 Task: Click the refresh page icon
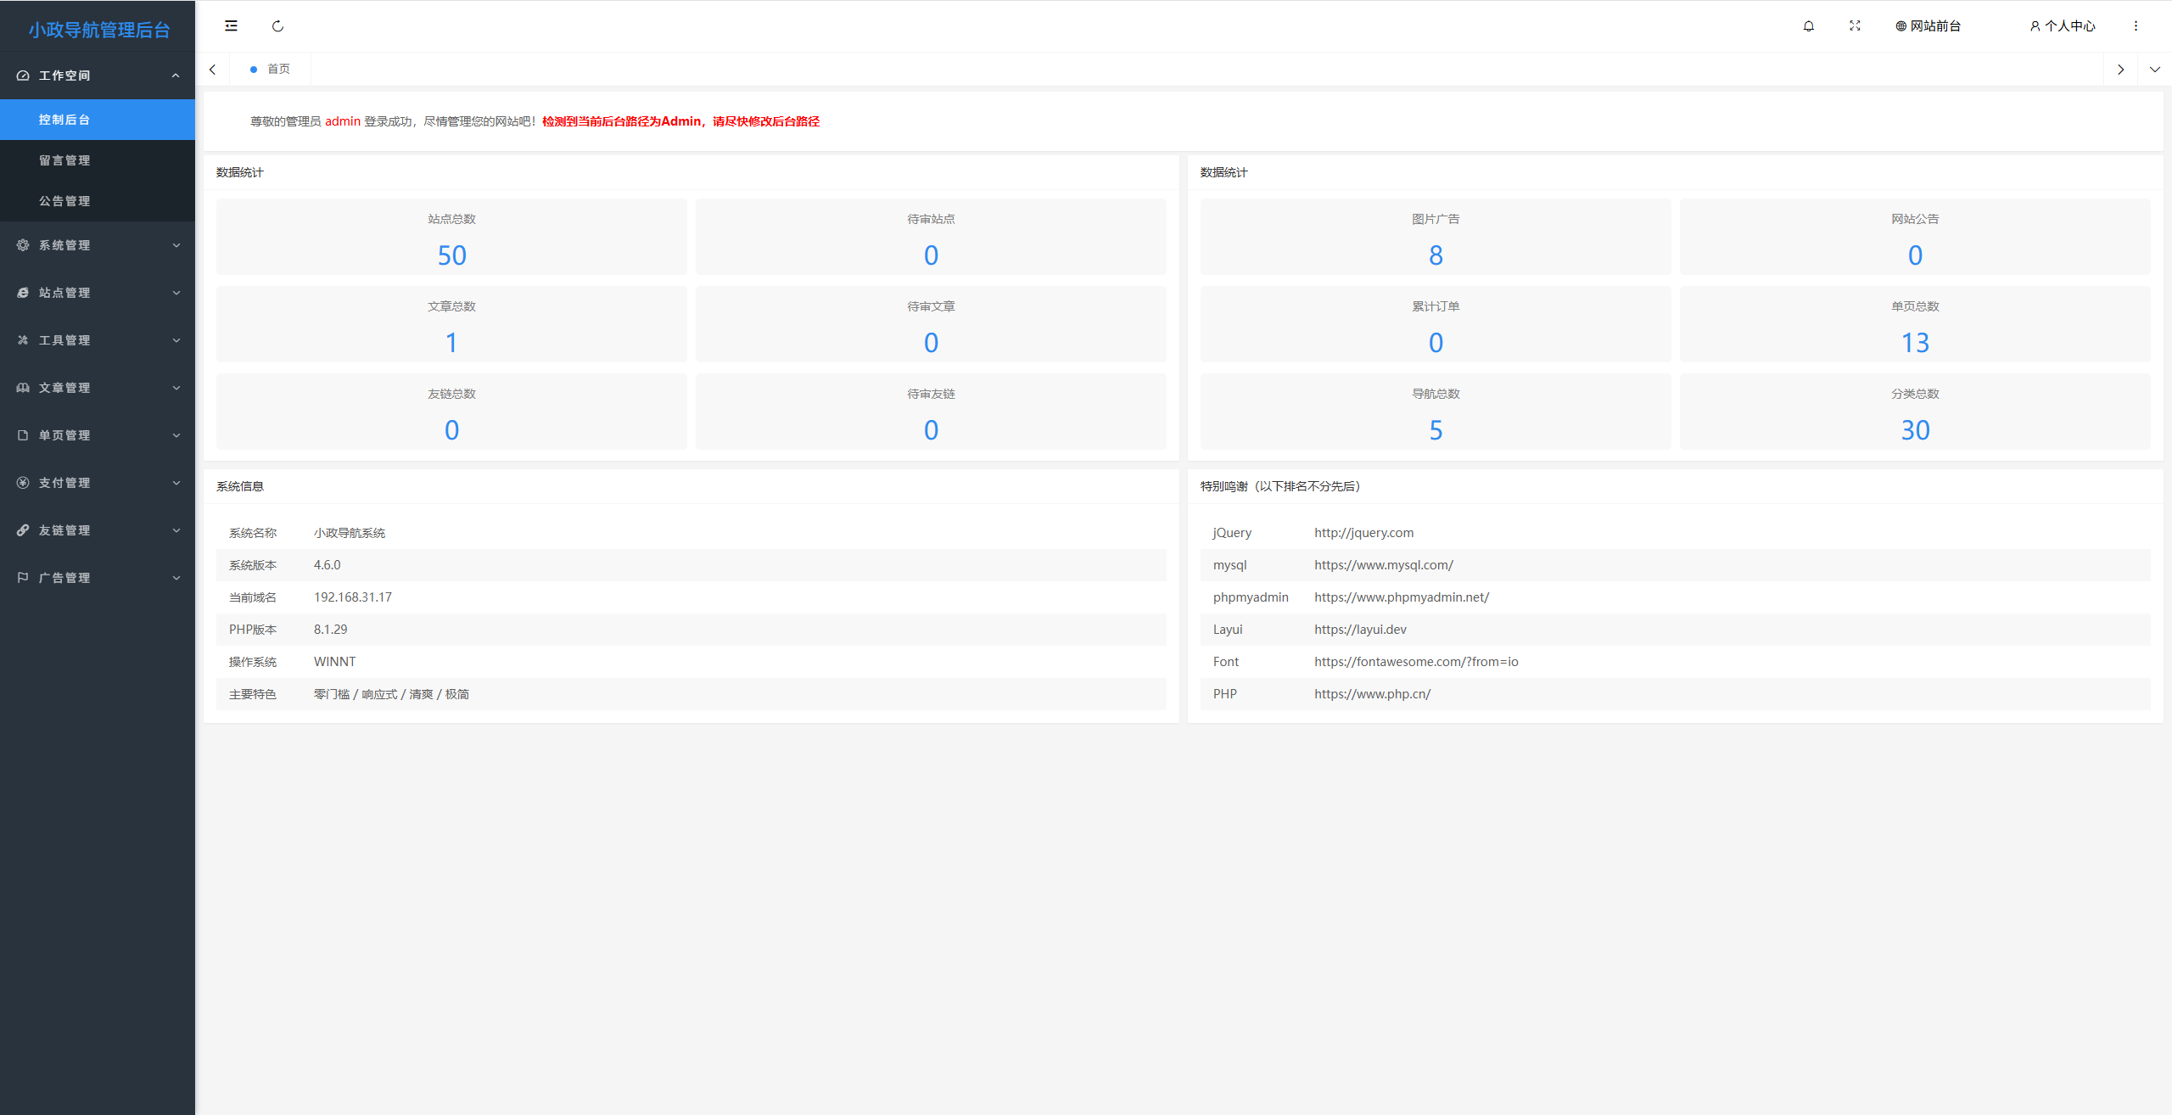(x=277, y=25)
